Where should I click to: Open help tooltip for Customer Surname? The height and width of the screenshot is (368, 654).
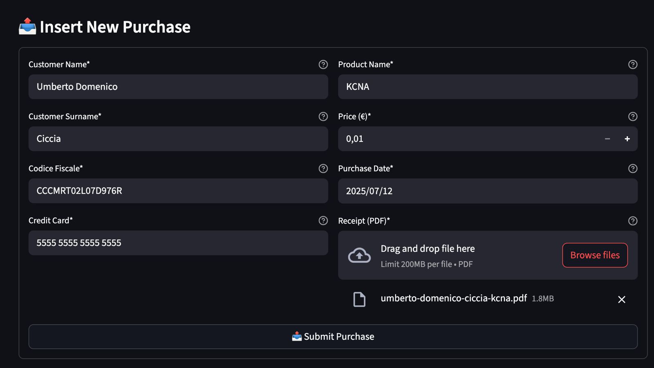[323, 117]
